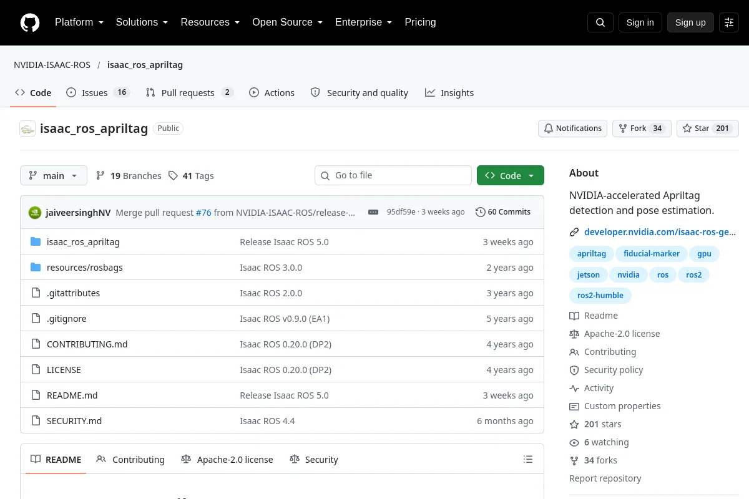749x499 pixels.
Task: Expand the Resources menu
Action: pyautogui.click(x=210, y=22)
